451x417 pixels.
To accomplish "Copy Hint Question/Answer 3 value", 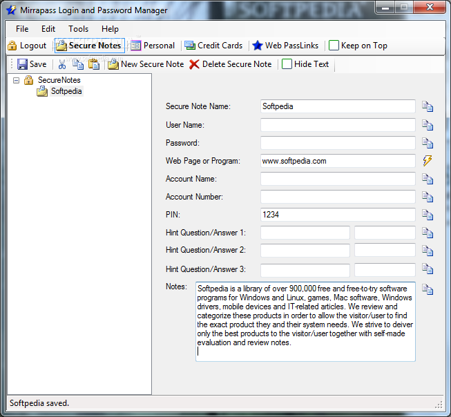I will [x=428, y=269].
